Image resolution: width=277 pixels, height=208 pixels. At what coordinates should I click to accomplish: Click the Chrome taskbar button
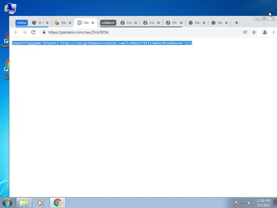pos(58,203)
